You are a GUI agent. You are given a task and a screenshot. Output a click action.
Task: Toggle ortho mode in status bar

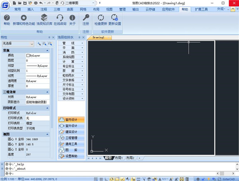pyautogui.click(x=106, y=179)
